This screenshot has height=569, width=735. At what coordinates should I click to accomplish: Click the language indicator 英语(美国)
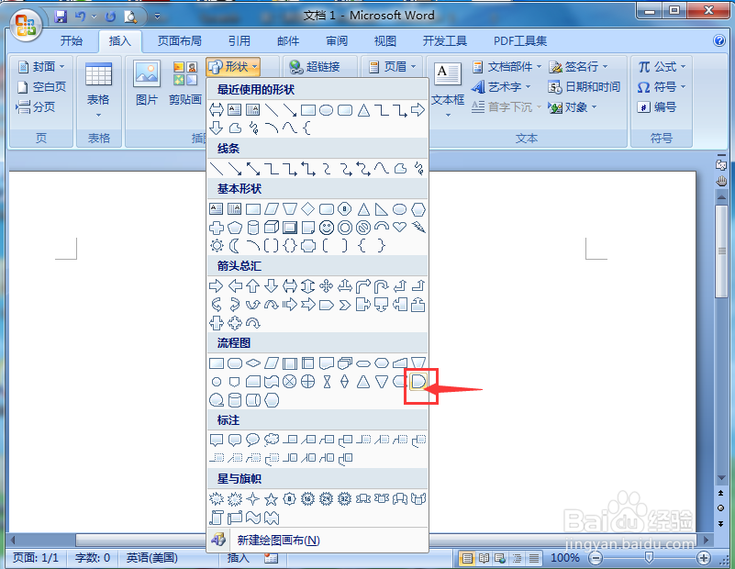pyautogui.click(x=152, y=558)
